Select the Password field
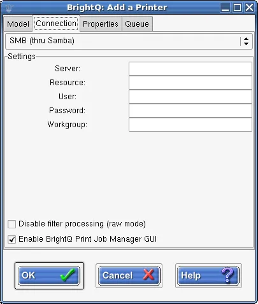The height and width of the screenshot is (304, 258). (190, 111)
